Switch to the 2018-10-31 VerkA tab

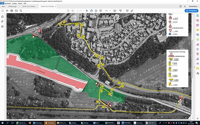tap(29, 6)
